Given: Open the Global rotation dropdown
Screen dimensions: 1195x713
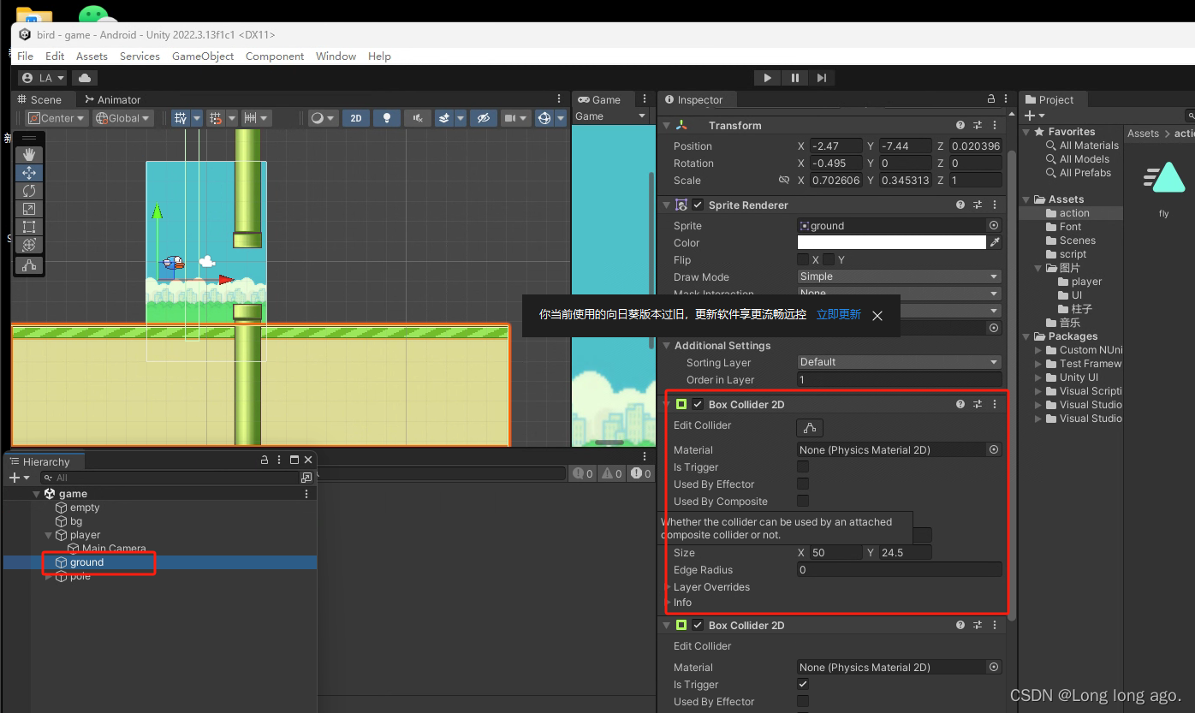Looking at the screenshot, I should 122,118.
